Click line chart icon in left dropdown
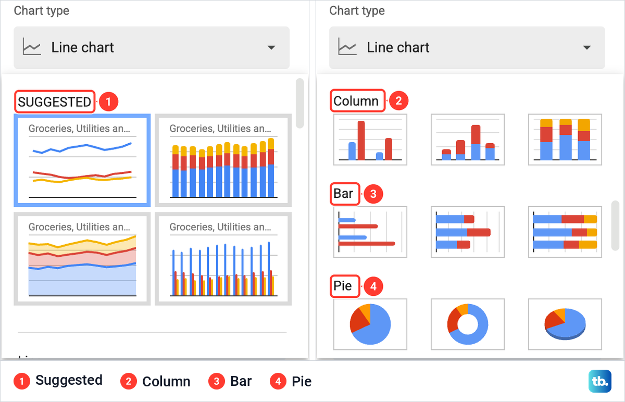625x402 pixels. pyautogui.click(x=32, y=47)
